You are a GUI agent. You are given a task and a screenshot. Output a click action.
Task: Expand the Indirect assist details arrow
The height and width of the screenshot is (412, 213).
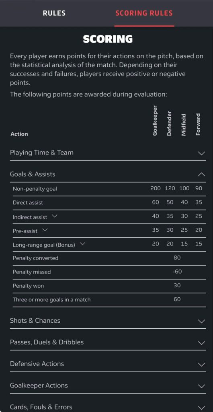click(x=54, y=216)
